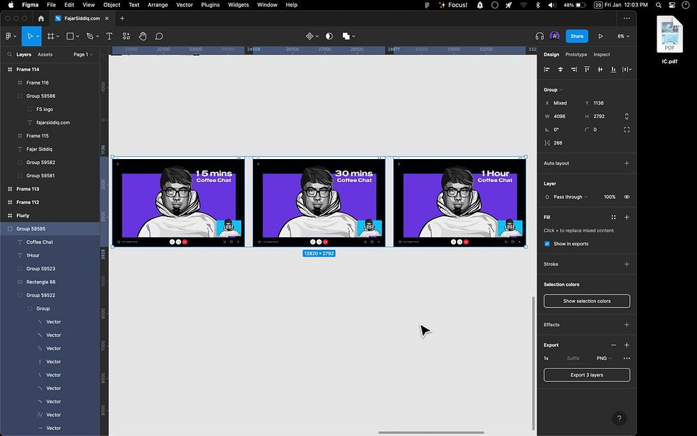Select the Text tool
This screenshot has height=436, width=697.
109,36
